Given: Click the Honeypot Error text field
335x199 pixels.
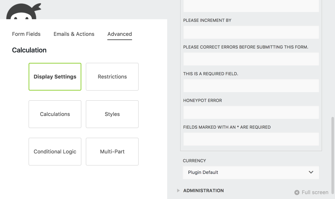Looking at the screenshot, I should coord(251,112).
